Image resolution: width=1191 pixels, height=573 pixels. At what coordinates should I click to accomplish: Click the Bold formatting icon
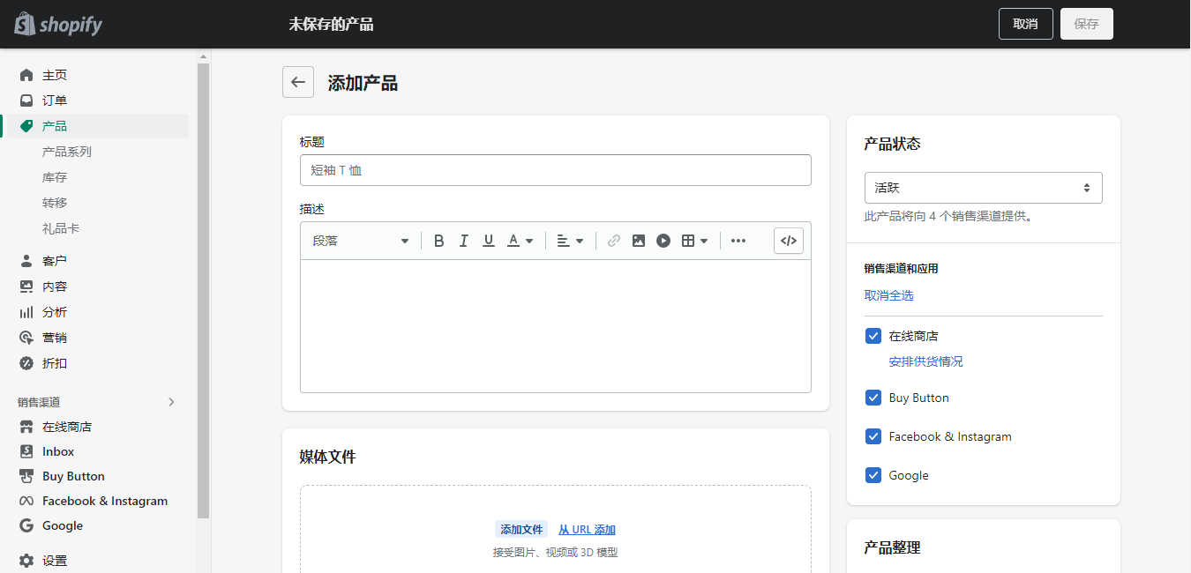[x=439, y=241]
